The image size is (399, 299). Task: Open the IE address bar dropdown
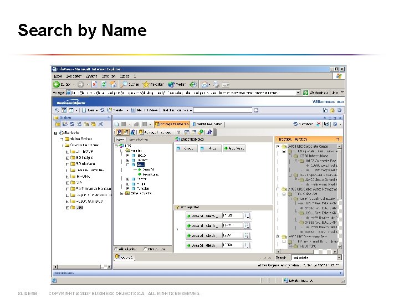[x=298, y=93]
